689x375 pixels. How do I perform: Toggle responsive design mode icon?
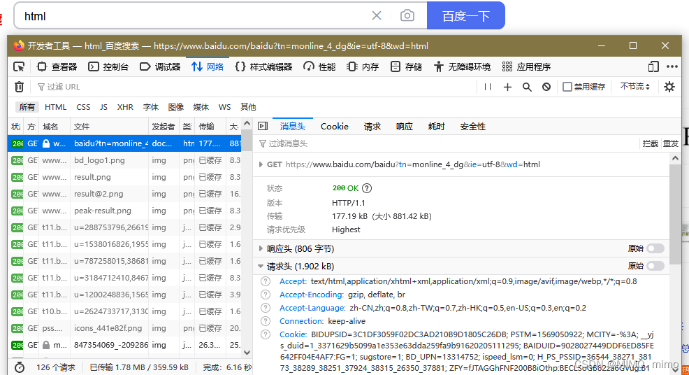coord(653,67)
